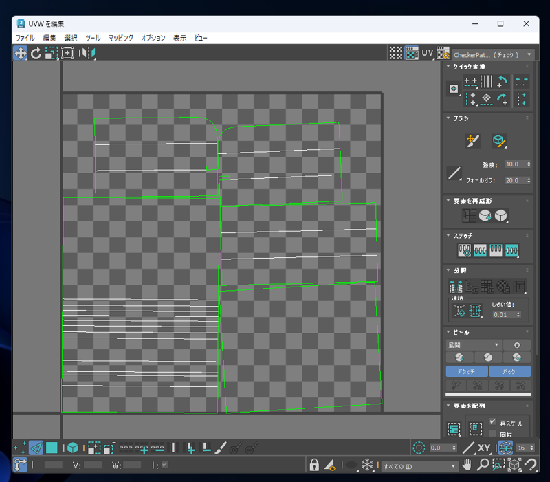This screenshot has height=482, width=550.
Task: Switch to Polygon sub-object mode
Action: 52,448
